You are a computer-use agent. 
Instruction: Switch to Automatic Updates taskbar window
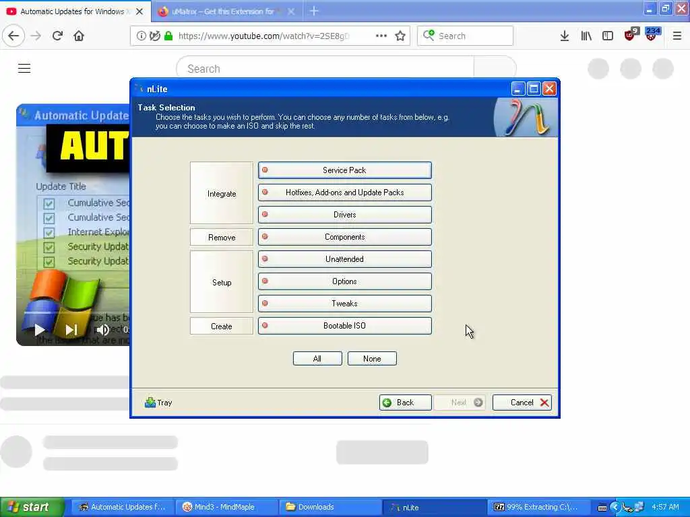[123, 507]
